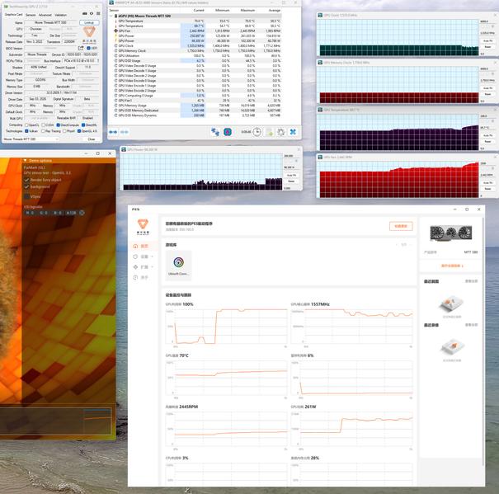499x494 pixels.
Task: Click the GPU Name field Moore Threads MTT S80
Action: click(x=50, y=22)
